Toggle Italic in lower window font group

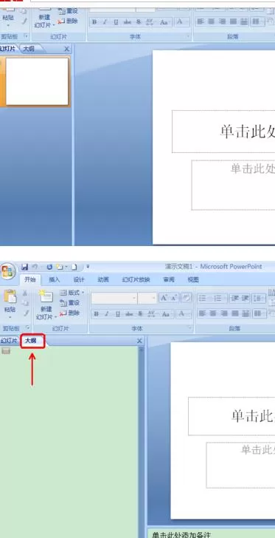(106, 314)
